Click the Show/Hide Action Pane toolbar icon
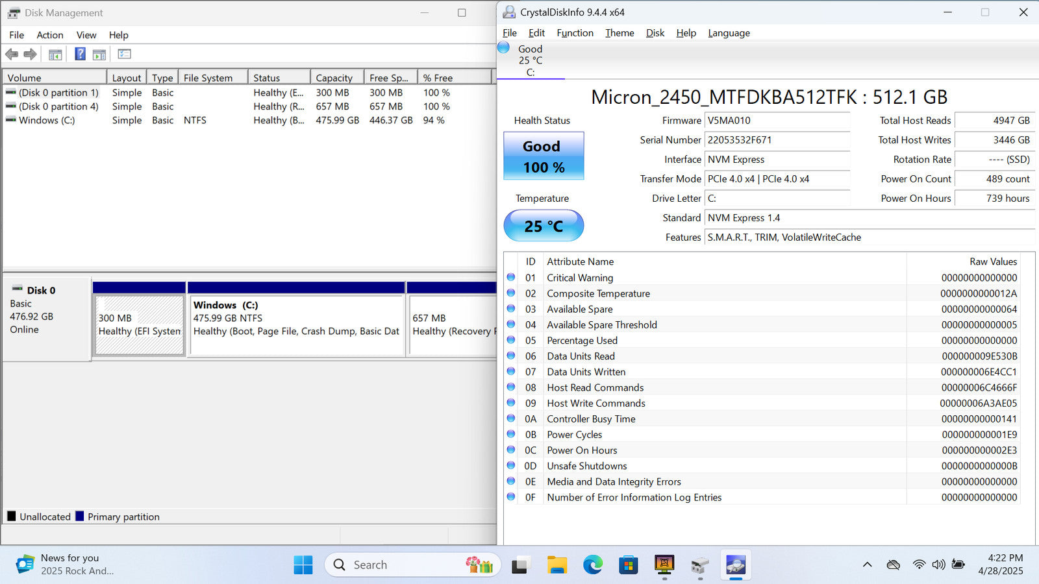The width and height of the screenshot is (1039, 584). coord(99,55)
